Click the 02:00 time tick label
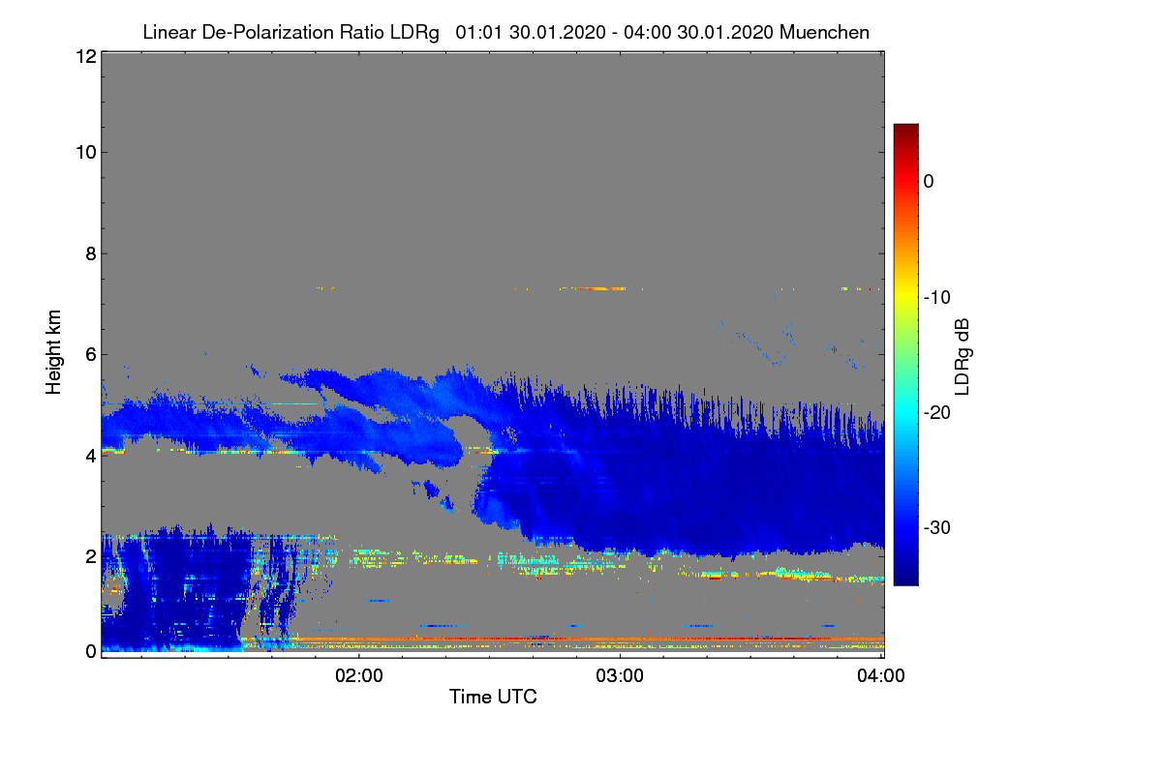This screenshot has height=774, width=1162. (x=359, y=676)
